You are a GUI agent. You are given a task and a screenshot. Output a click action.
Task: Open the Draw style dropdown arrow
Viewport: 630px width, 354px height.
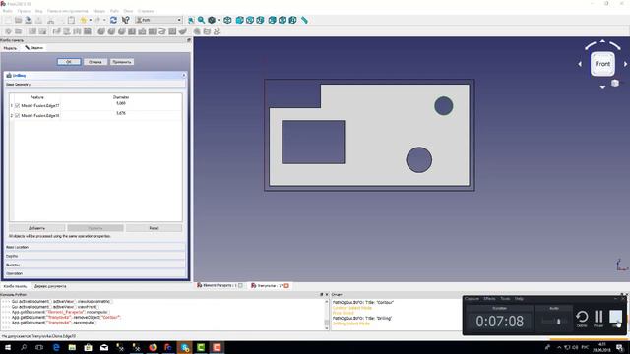click(x=219, y=20)
